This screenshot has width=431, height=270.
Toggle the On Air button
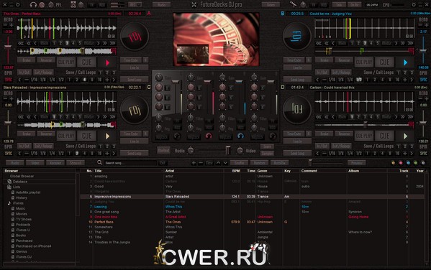[354, 4]
